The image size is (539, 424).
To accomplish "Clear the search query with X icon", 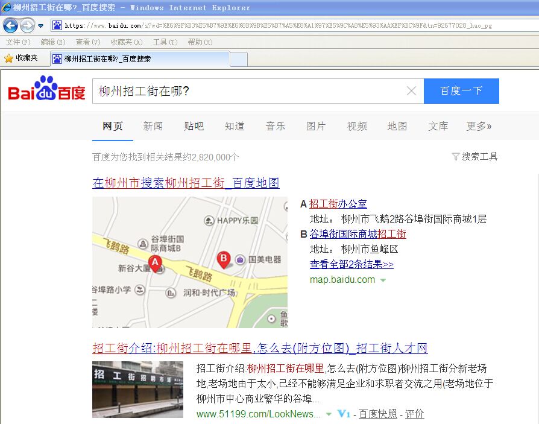I will coord(411,91).
